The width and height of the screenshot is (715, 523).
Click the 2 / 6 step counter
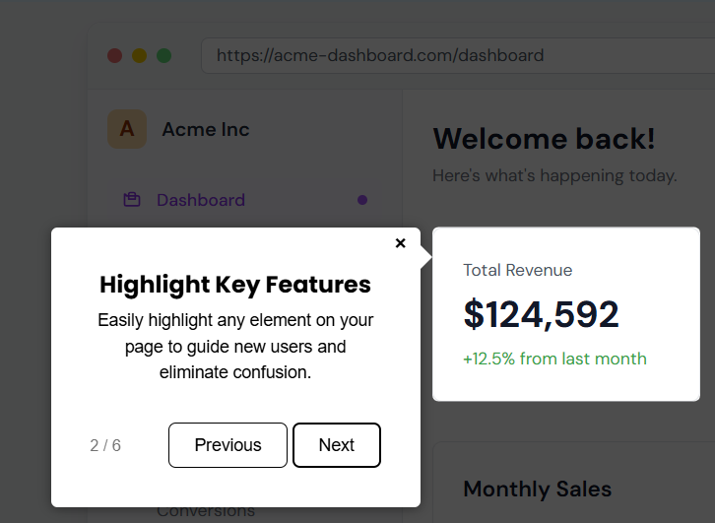[105, 445]
